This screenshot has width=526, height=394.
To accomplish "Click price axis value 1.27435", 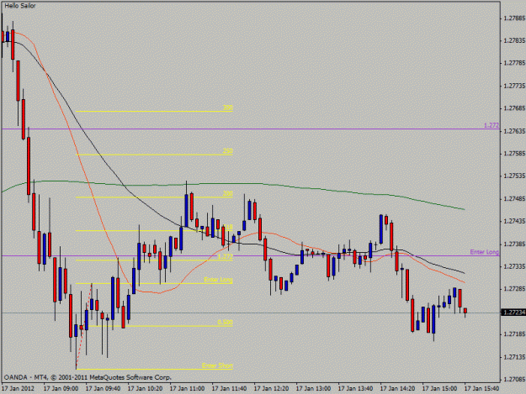I will [514, 221].
